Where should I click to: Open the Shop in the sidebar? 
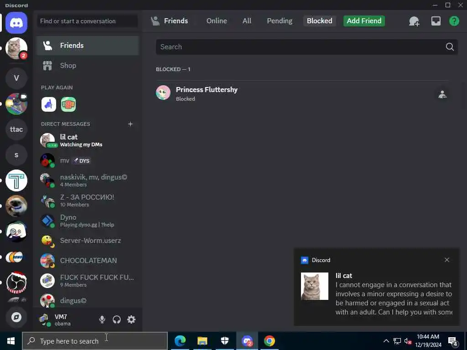(x=88, y=66)
